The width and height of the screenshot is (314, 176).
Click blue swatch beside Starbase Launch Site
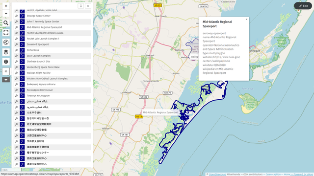coord(22,62)
